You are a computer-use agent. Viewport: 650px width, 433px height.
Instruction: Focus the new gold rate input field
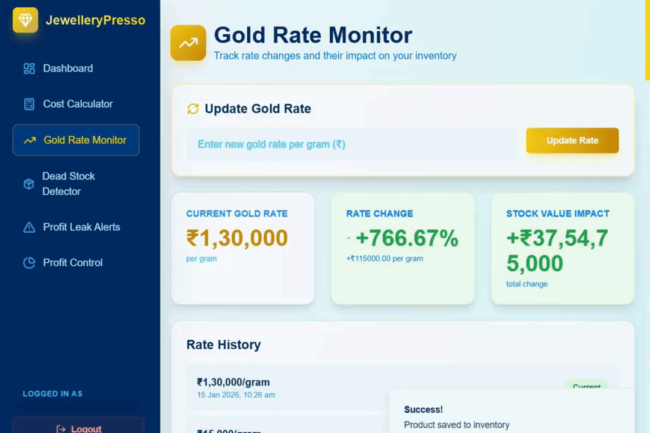(351, 144)
